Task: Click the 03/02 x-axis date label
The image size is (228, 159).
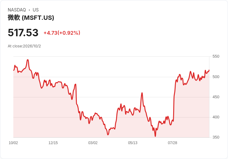Action: click(x=93, y=143)
